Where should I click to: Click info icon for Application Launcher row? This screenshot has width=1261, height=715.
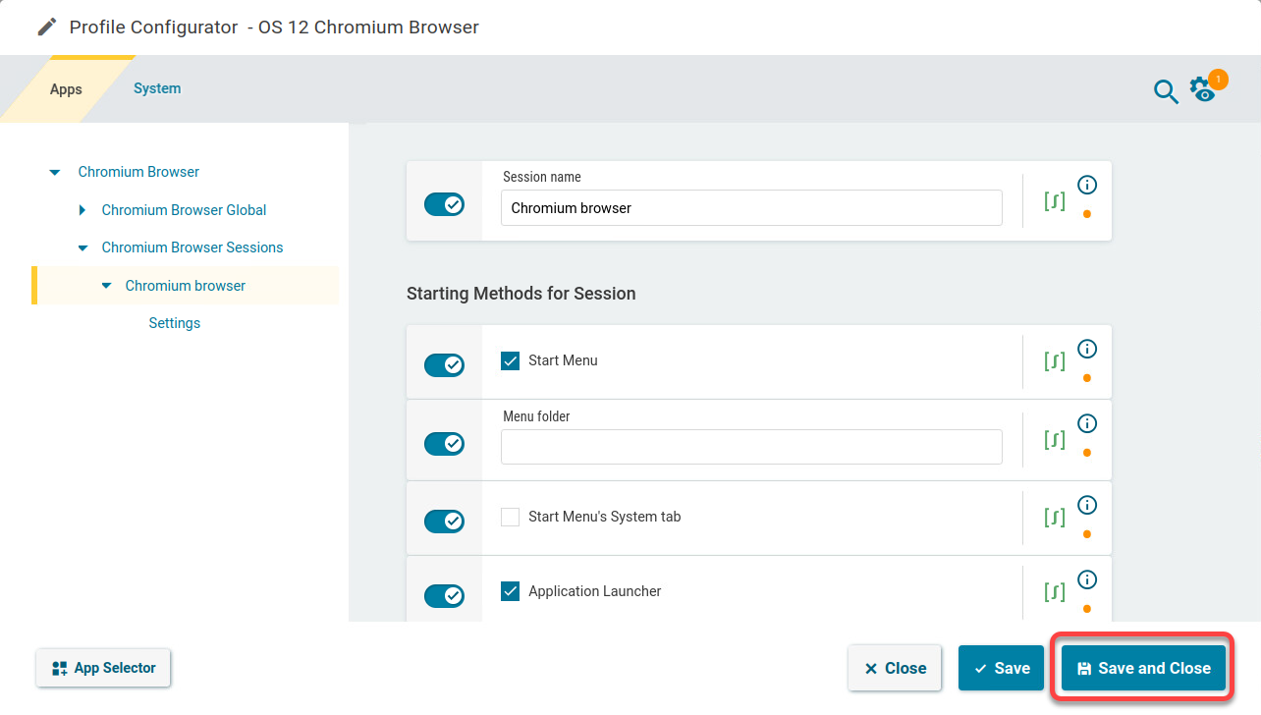[1087, 579]
